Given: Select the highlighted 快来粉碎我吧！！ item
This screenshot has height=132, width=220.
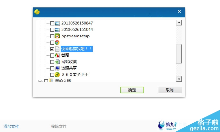Looking at the screenshot, I should [77, 49].
